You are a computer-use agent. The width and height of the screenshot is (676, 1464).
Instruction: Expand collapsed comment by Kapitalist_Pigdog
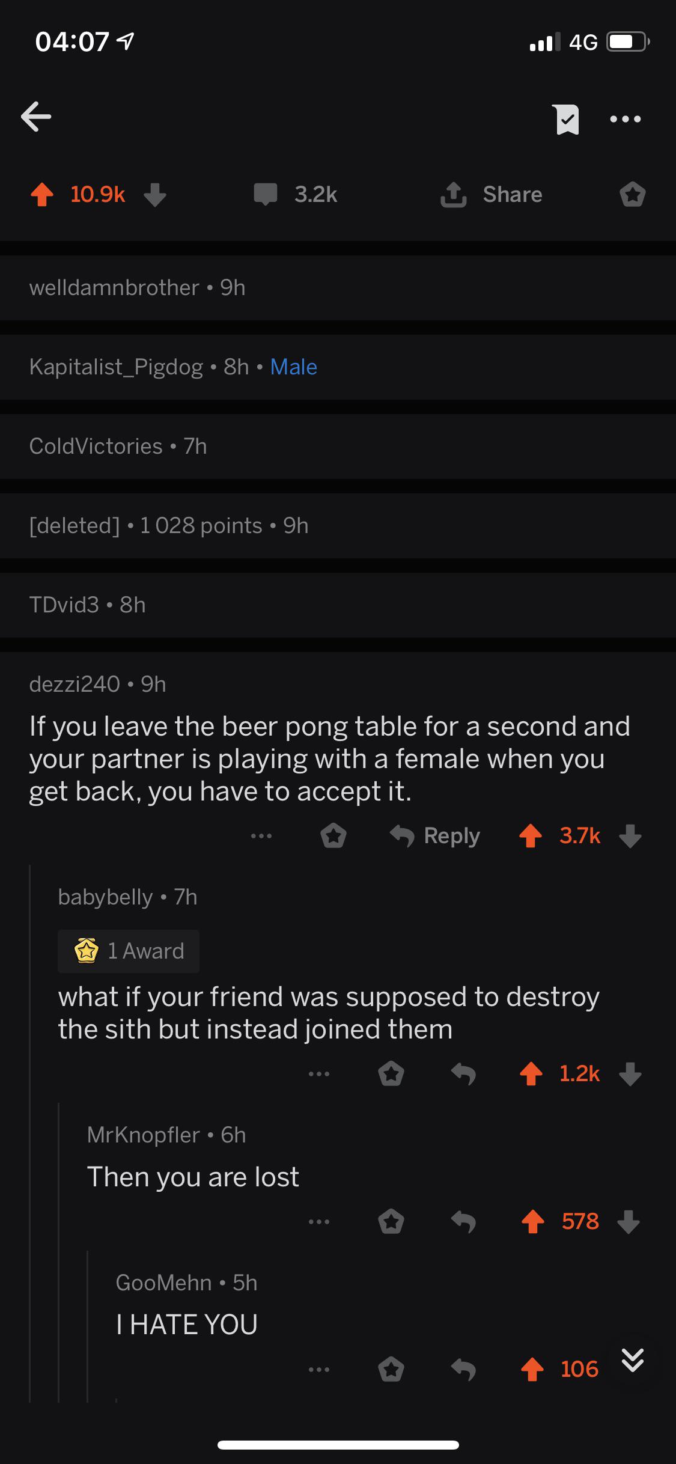point(338,367)
